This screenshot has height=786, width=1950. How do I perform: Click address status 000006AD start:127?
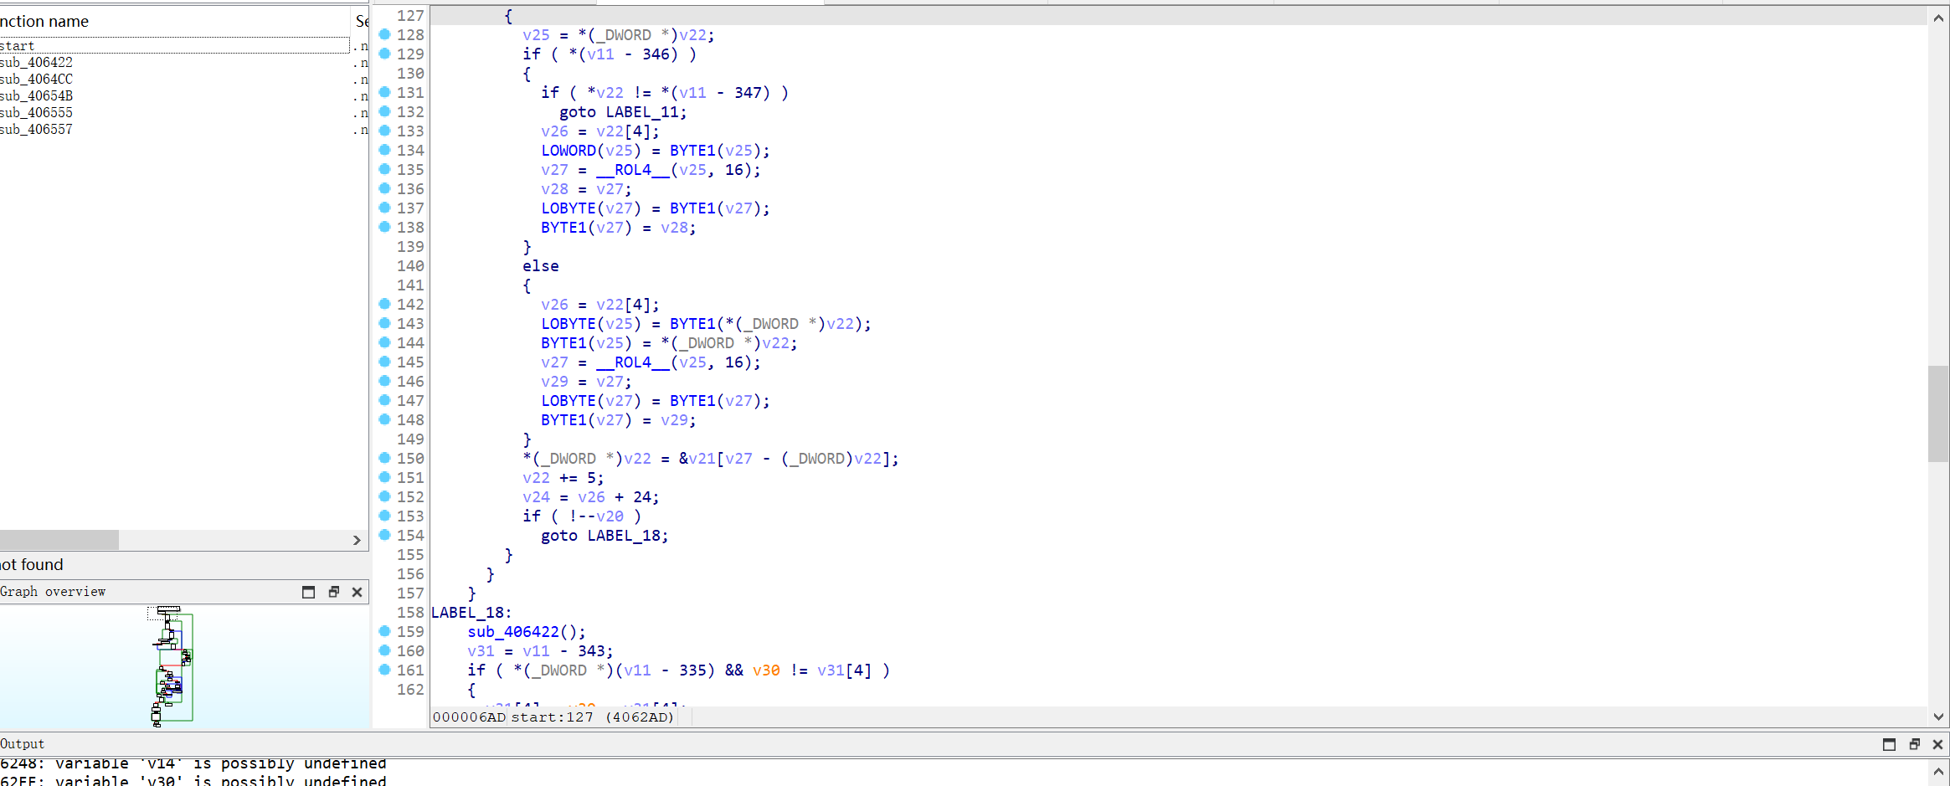point(553,717)
